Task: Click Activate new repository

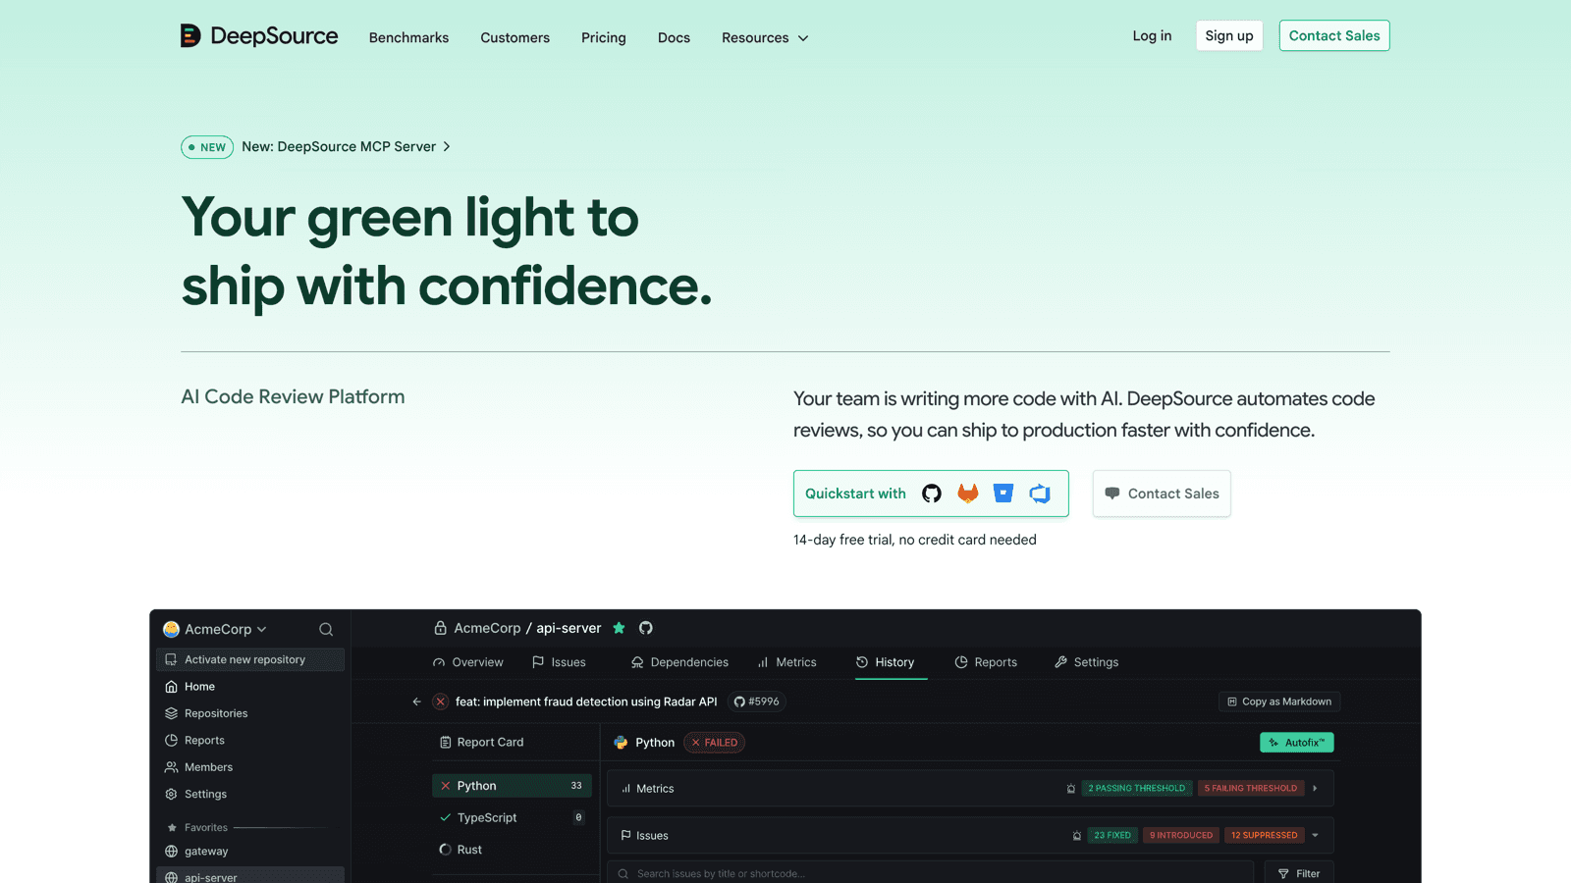Action: 250,659
